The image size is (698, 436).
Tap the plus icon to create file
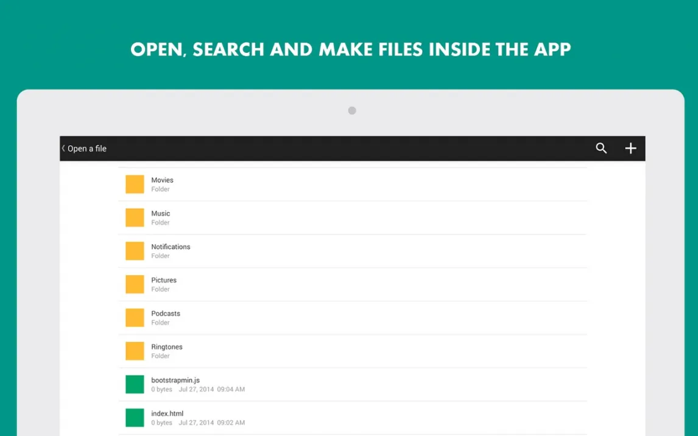pos(630,149)
